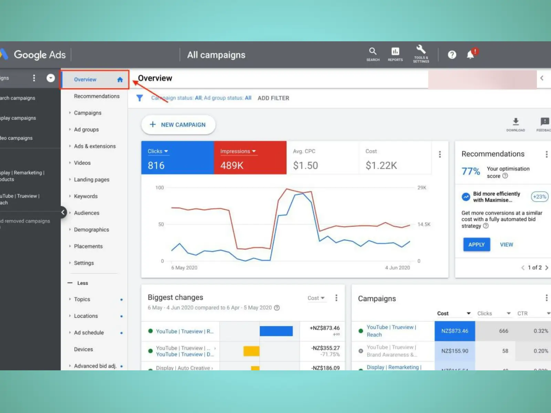
Task: Click the Download icon
Action: tap(516, 124)
